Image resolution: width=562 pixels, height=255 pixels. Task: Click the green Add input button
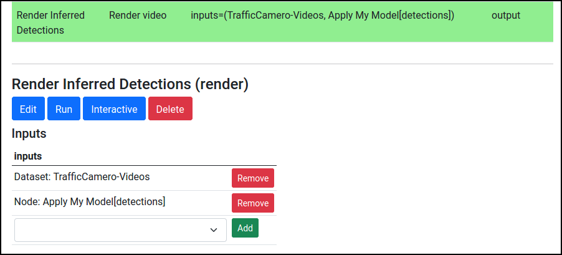pyautogui.click(x=245, y=228)
